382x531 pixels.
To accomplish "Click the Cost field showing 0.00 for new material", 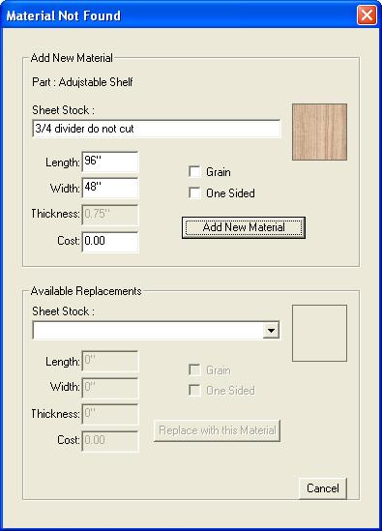I will pyautogui.click(x=110, y=242).
